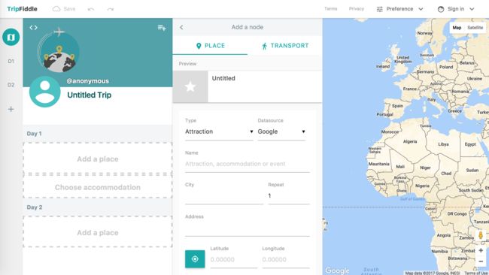Click the Longitude input field
The width and height of the screenshot is (489, 275).
click(286, 260)
